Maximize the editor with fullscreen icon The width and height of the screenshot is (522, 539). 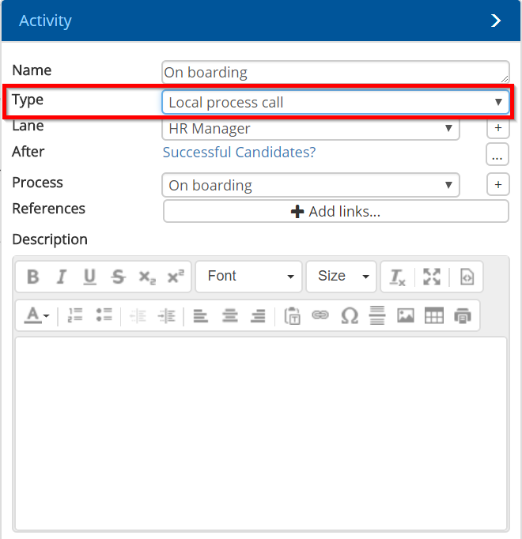(431, 277)
